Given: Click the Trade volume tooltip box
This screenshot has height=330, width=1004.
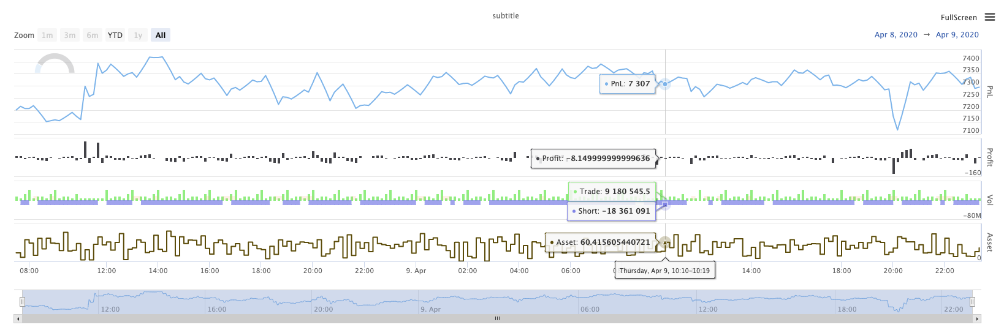Looking at the screenshot, I should click(x=612, y=192).
